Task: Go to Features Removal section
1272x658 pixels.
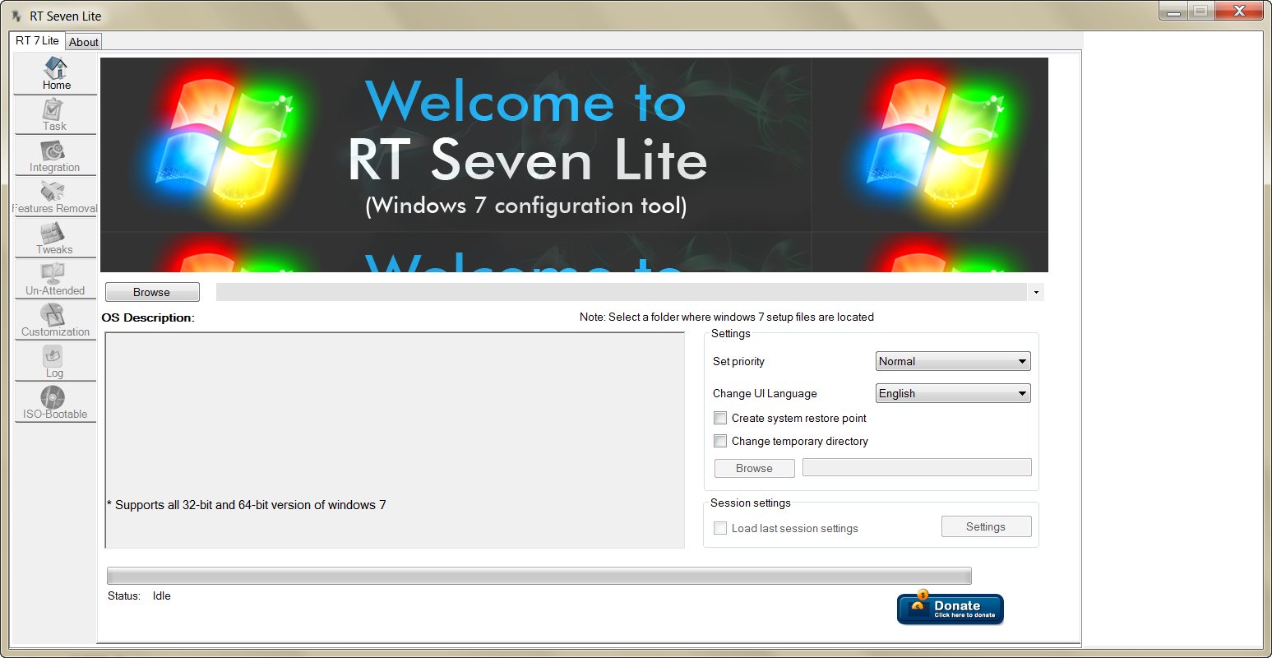Action: (55, 197)
